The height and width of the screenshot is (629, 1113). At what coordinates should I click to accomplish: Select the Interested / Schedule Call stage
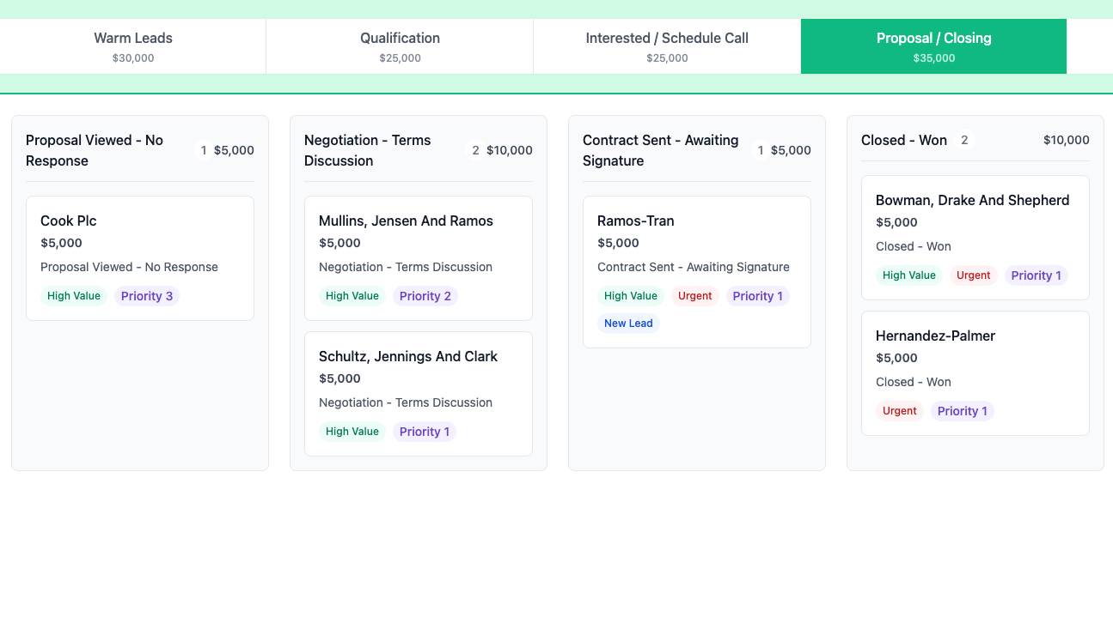pos(666,46)
